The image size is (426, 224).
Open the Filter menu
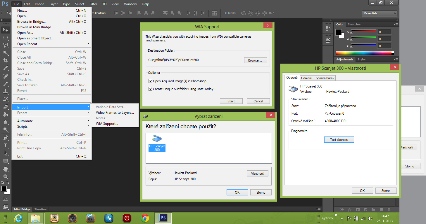pyautogui.click(x=93, y=4)
